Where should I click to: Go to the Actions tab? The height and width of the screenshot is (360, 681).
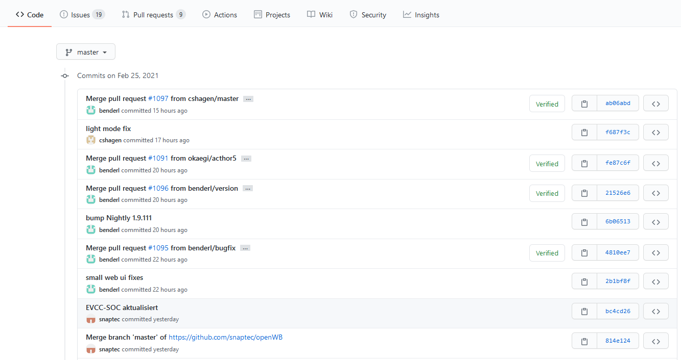pos(220,15)
